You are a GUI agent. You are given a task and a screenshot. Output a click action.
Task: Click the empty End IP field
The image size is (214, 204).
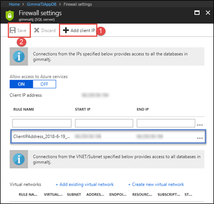click(x=166, y=123)
